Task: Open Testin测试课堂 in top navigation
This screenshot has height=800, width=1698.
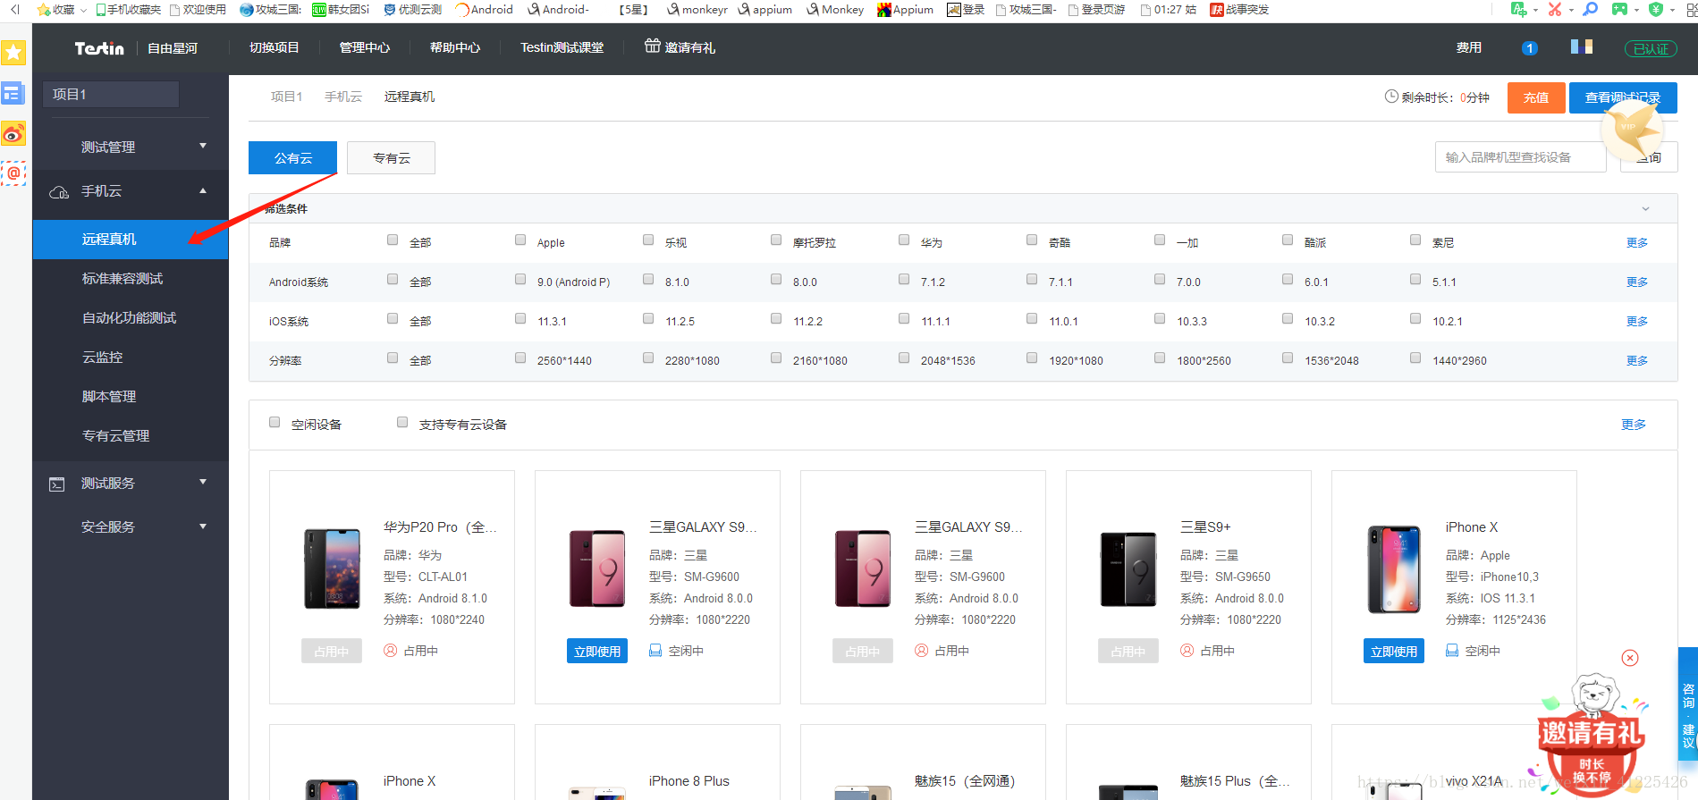Action: point(562,47)
